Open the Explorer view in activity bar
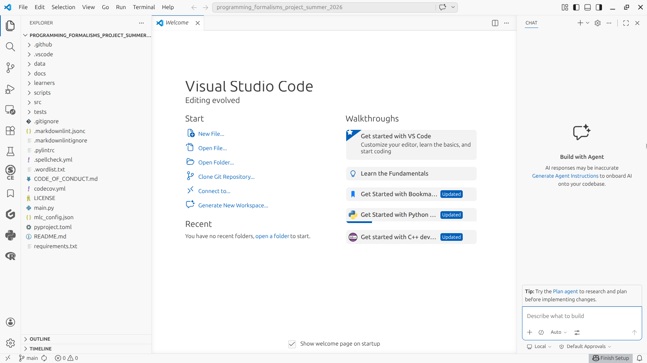The image size is (647, 363). (x=10, y=26)
